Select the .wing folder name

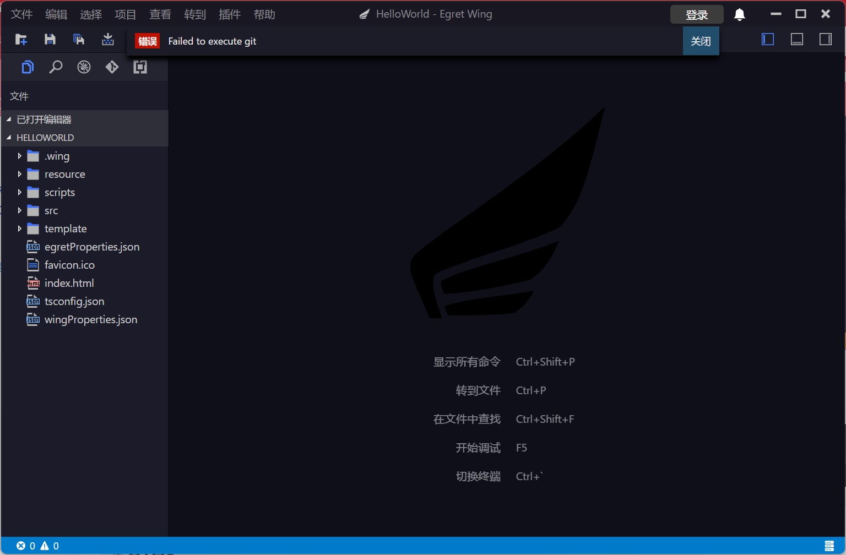(57, 156)
